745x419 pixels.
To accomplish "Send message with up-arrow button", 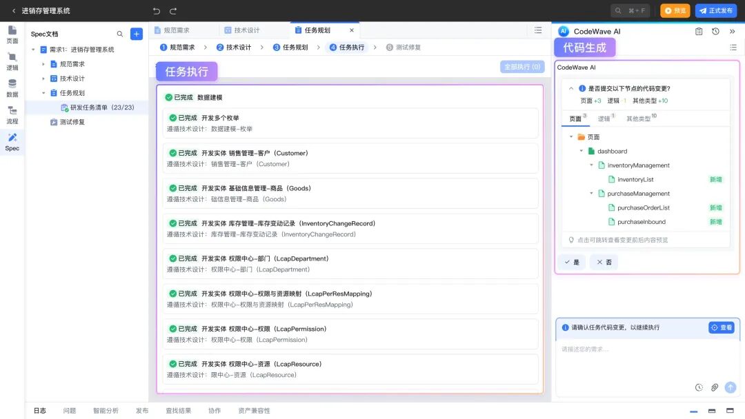I will click(731, 388).
